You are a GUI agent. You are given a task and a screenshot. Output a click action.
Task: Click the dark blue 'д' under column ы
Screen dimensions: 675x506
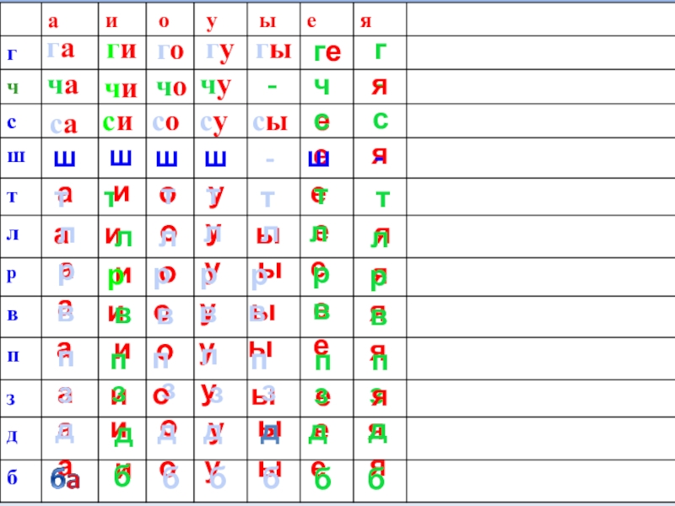270,435
